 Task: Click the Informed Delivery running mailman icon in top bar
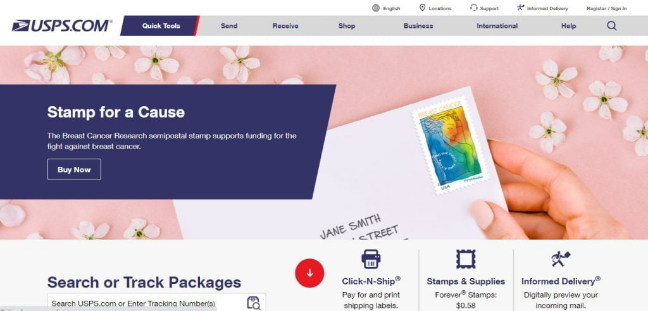point(520,8)
